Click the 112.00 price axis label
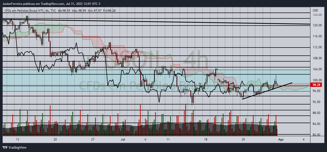The width and height of the screenshot is (327, 152). (x=317, y=47)
